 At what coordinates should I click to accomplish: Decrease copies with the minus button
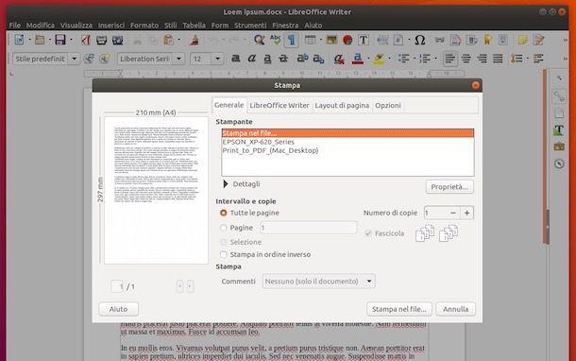[453, 213]
